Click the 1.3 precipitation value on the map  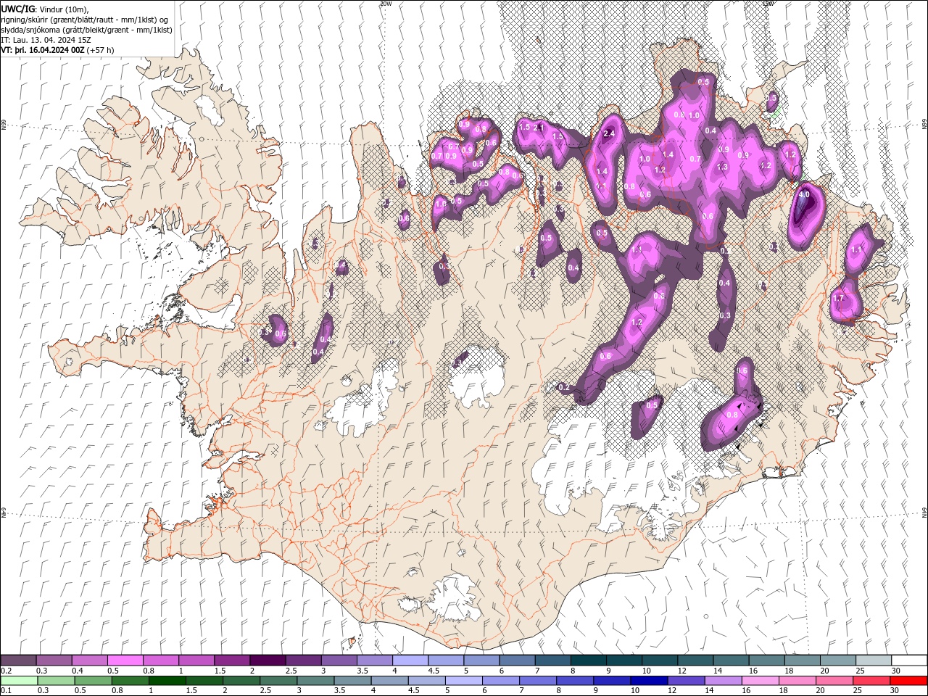pyautogui.click(x=721, y=167)
